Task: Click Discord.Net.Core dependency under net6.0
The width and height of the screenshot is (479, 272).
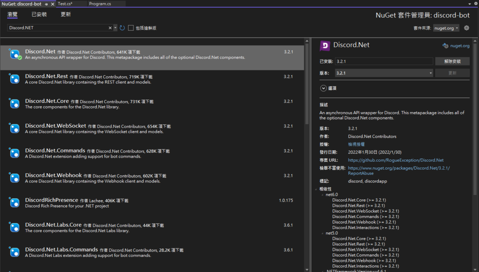Action: [x=359, y=200]
